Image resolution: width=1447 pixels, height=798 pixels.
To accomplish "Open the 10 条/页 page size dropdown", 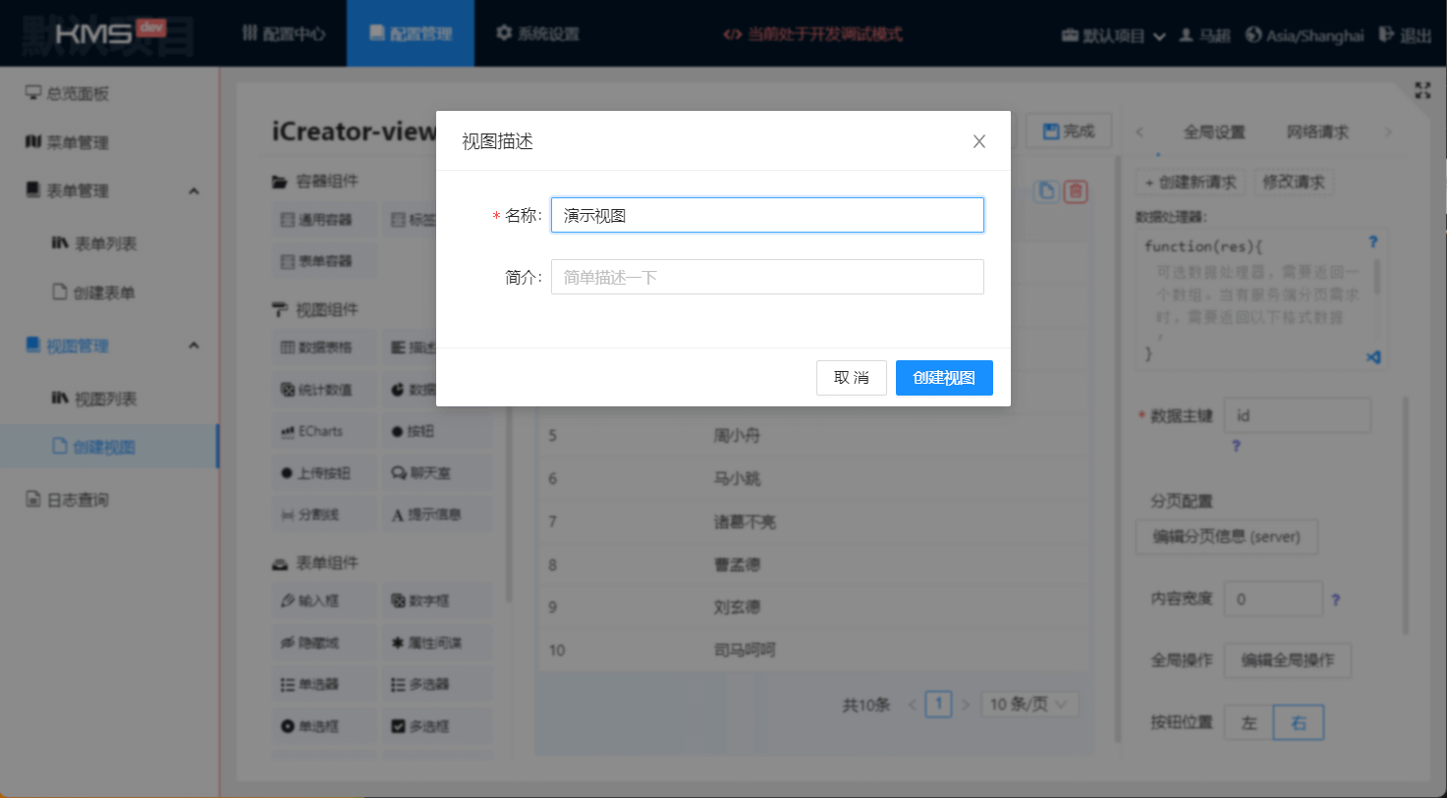I will (x=1029, y=704).
